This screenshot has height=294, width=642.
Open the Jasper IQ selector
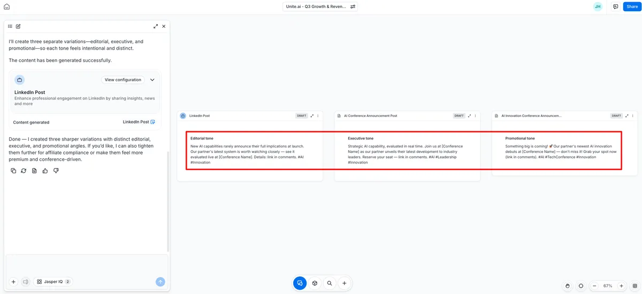pyautogui.click(x=53, y=282)
